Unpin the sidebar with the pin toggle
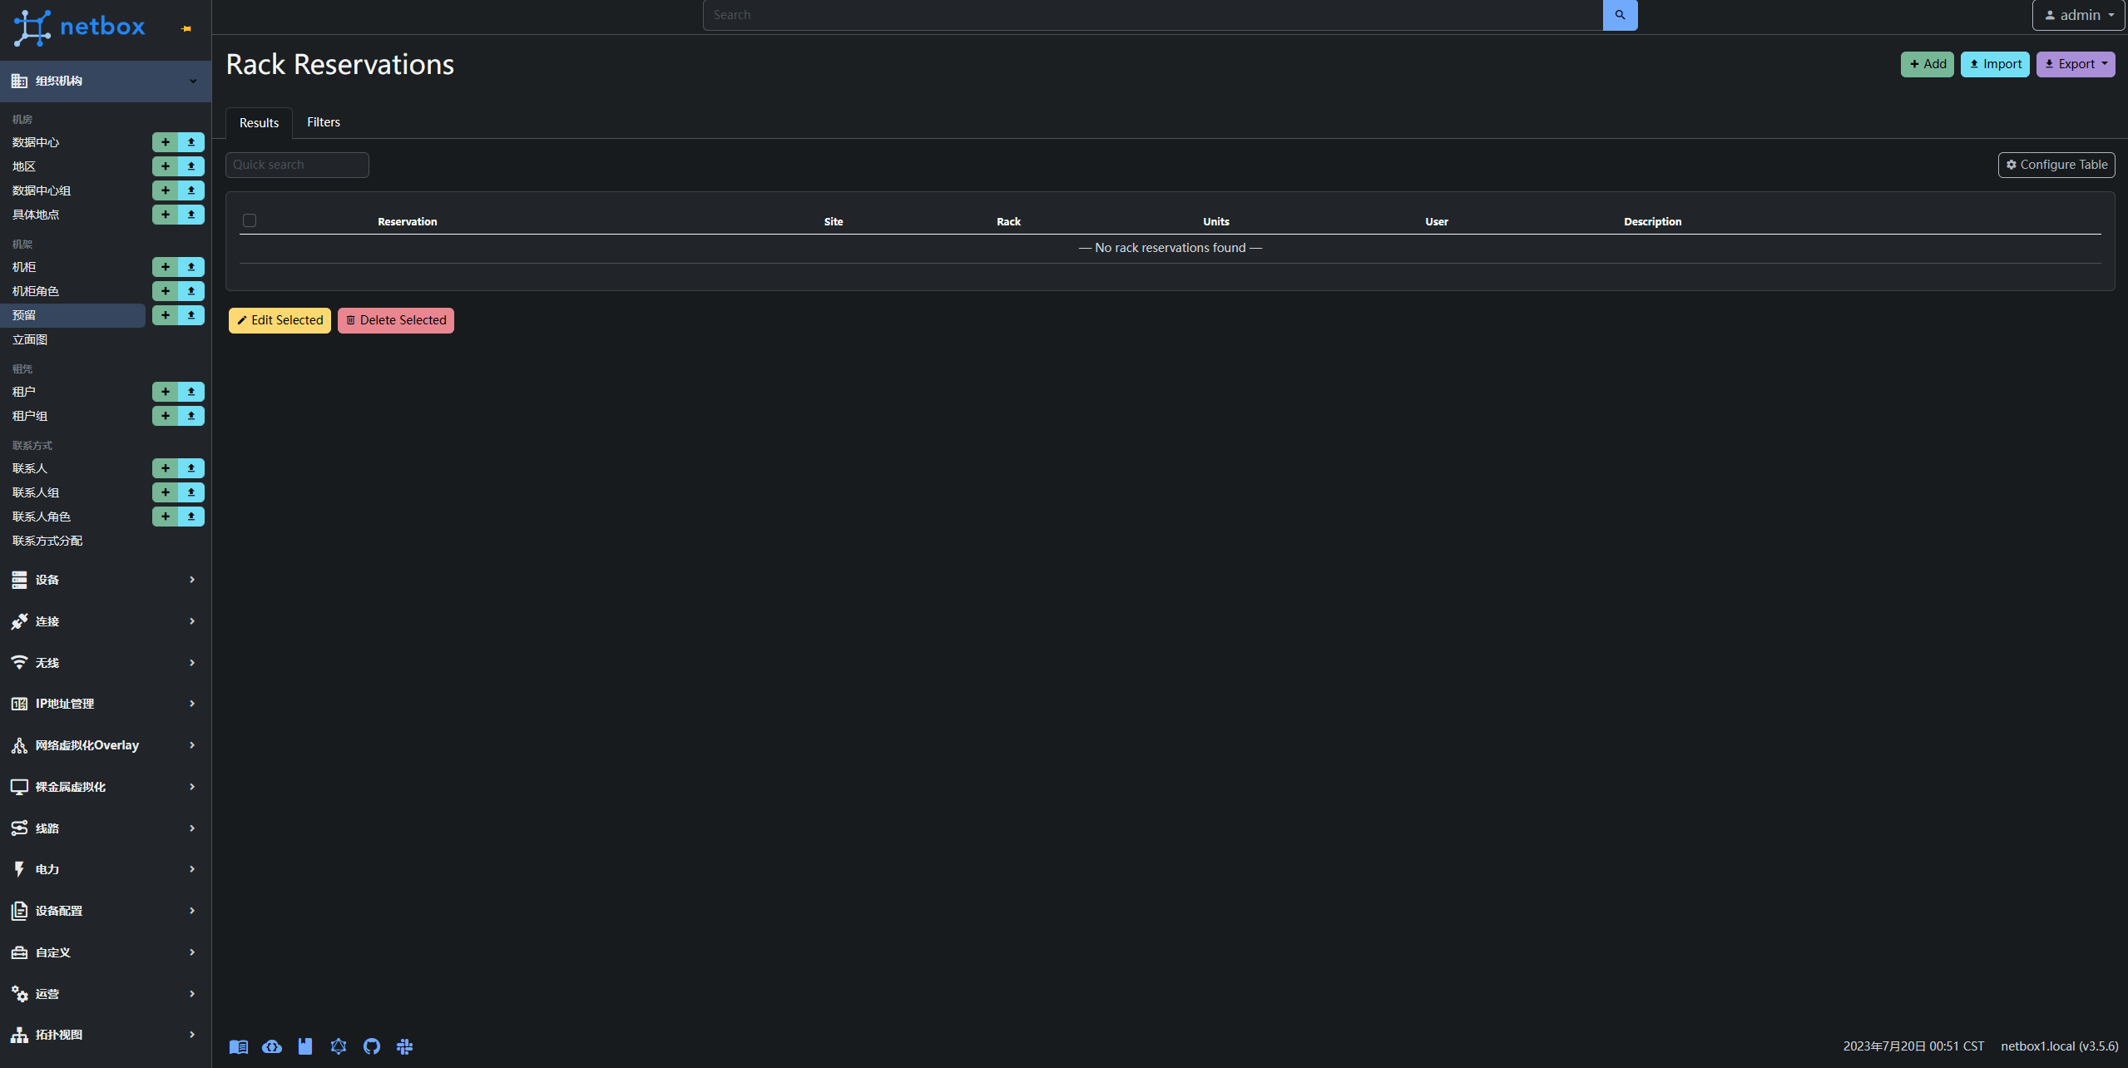Viewport: 2128px width, 1068px height. pyautogui.click(x=185, y=27)
